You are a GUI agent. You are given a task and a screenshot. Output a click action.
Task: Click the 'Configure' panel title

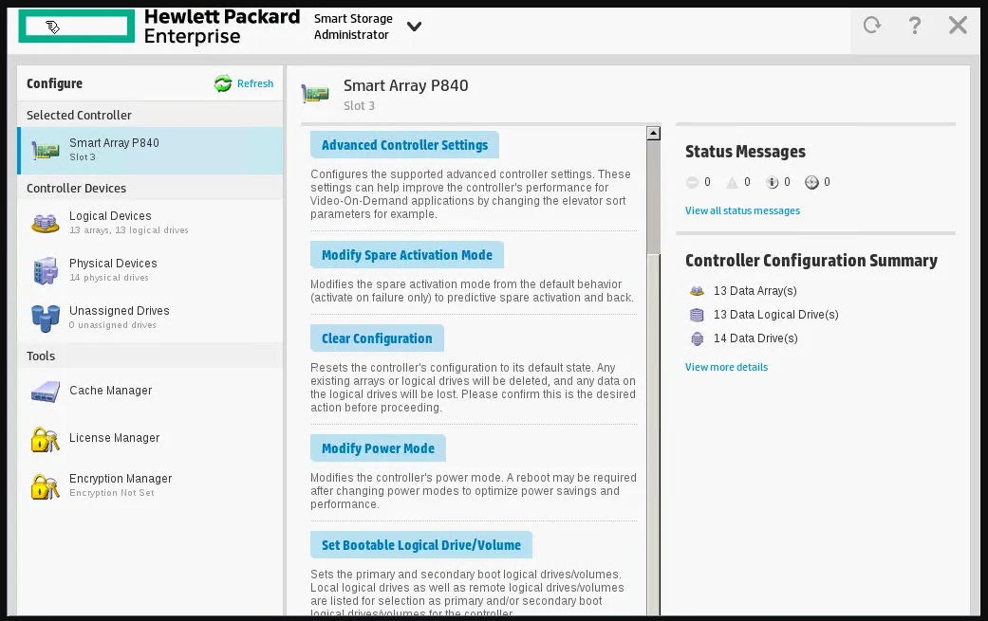coord(54,83)
